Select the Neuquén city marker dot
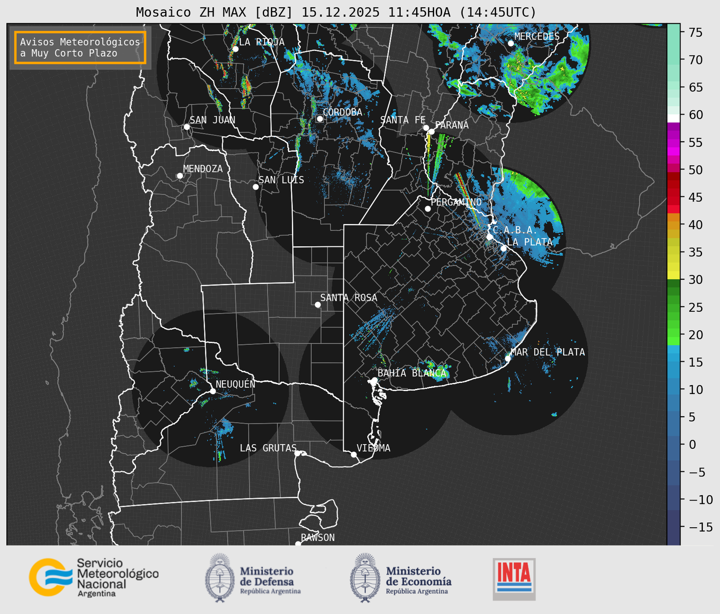 click(213, 391)
